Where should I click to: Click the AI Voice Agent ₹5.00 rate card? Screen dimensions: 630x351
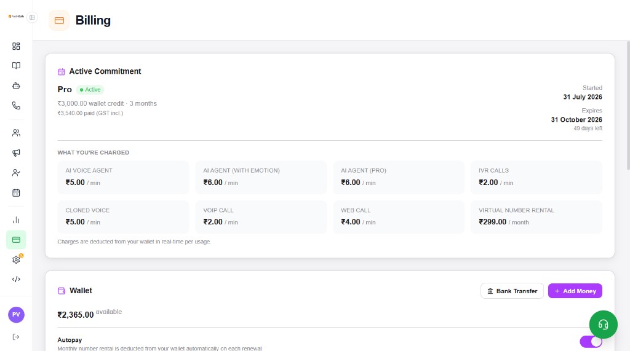tap(123, 177)
